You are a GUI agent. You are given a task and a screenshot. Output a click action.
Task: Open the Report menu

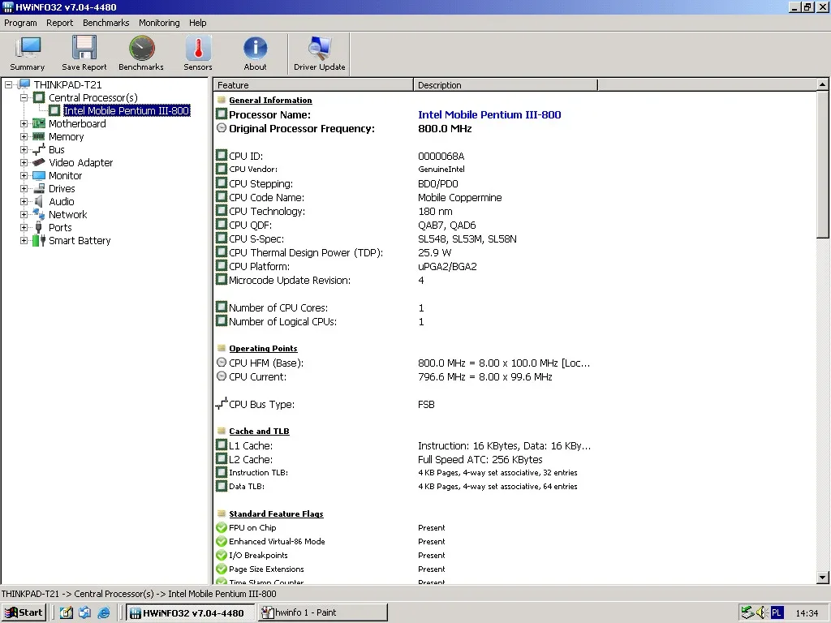pyautogui.click(x=59, y=23)
